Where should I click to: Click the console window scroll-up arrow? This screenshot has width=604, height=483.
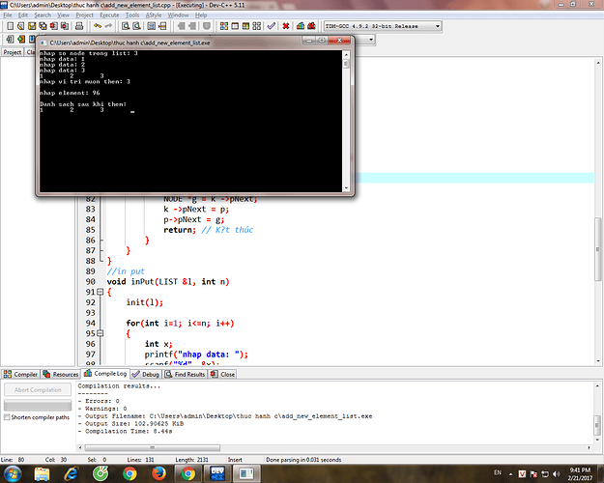pos(346,55)
